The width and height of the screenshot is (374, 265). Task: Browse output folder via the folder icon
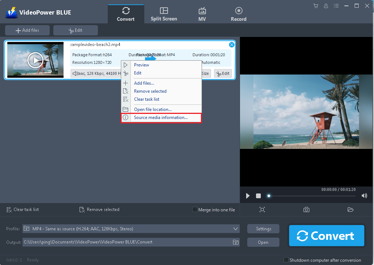236,242
